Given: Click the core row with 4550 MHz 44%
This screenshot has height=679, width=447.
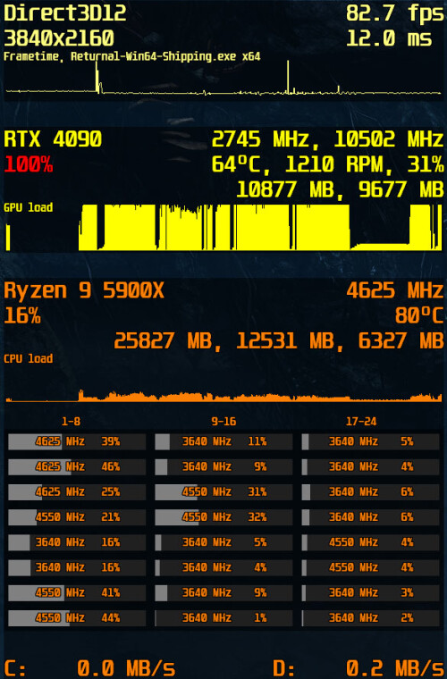Looking at the screenshot, I should click(77, 618).
